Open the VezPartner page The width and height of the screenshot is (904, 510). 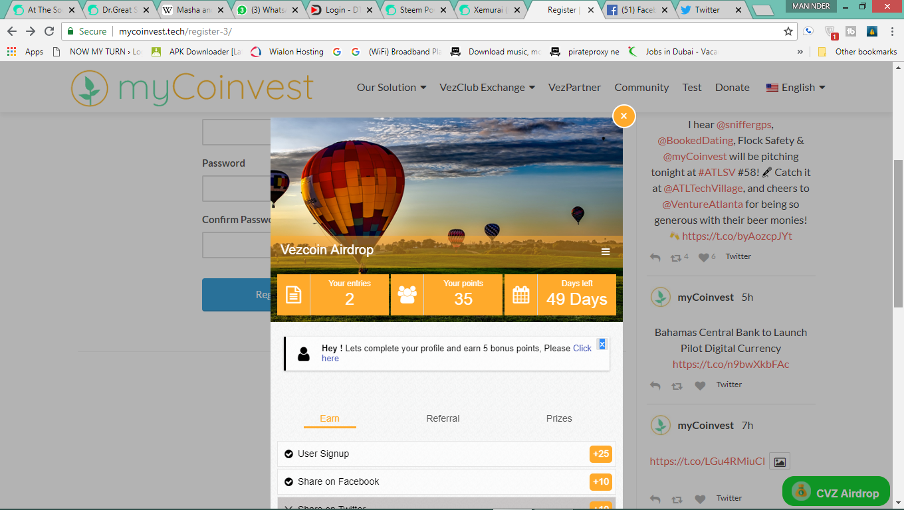click(574, 88)
